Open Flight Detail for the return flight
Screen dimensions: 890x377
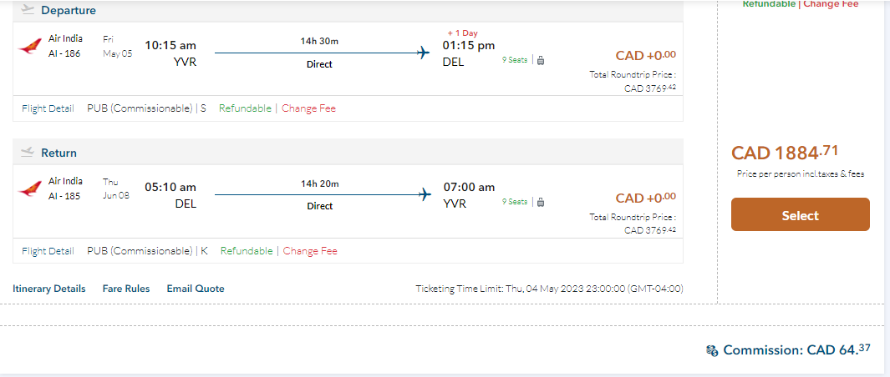[x=48, y=250]
